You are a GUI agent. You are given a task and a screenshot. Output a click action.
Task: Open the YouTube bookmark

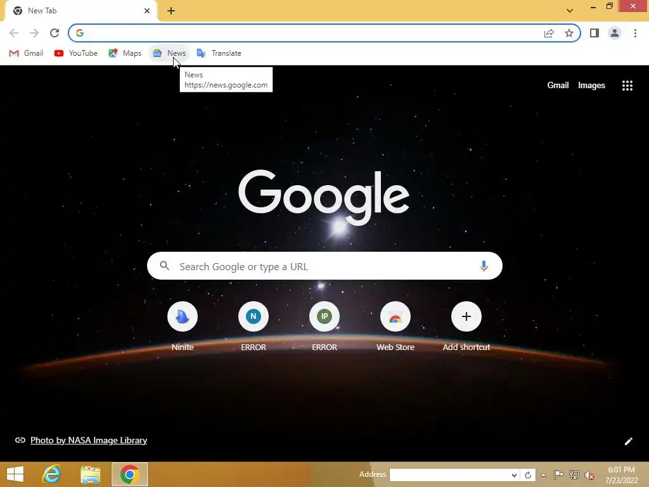tap(76, 53)
